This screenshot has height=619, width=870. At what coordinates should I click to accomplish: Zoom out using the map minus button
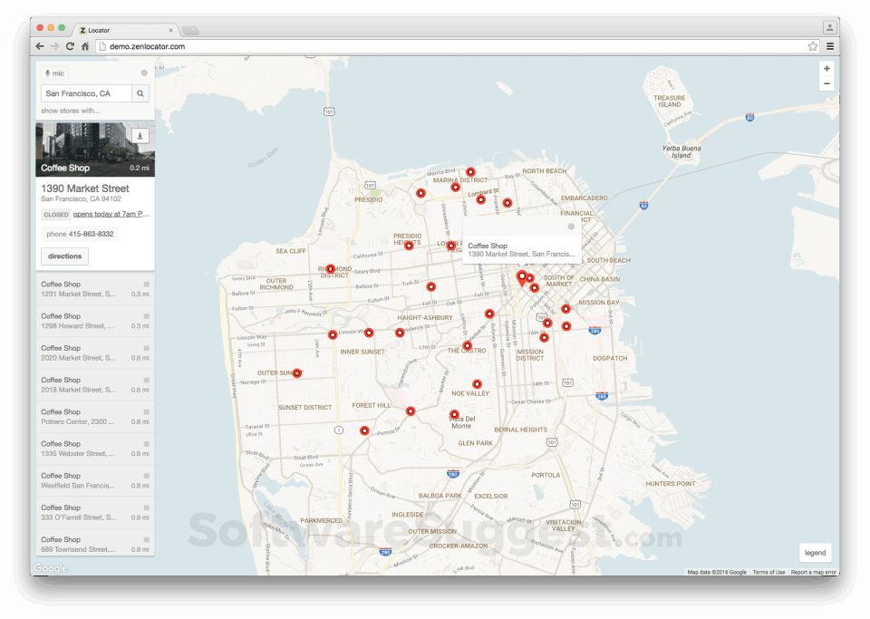pyautogui.click(x=826, y=83)
